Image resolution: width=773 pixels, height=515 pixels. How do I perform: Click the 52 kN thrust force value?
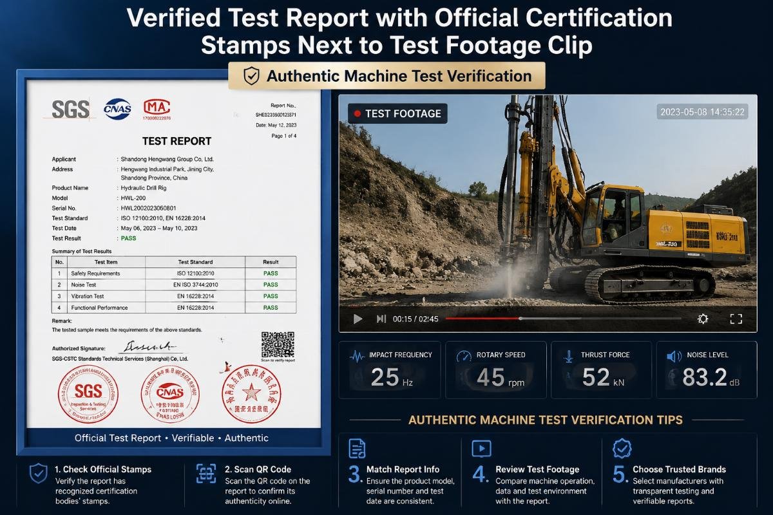coord(604,378)
